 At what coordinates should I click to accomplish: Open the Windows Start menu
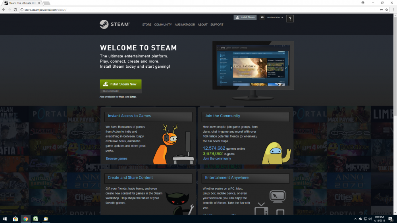tap(5, 219)
